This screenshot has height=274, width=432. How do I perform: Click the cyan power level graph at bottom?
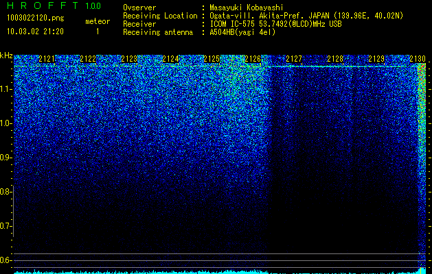220,271
